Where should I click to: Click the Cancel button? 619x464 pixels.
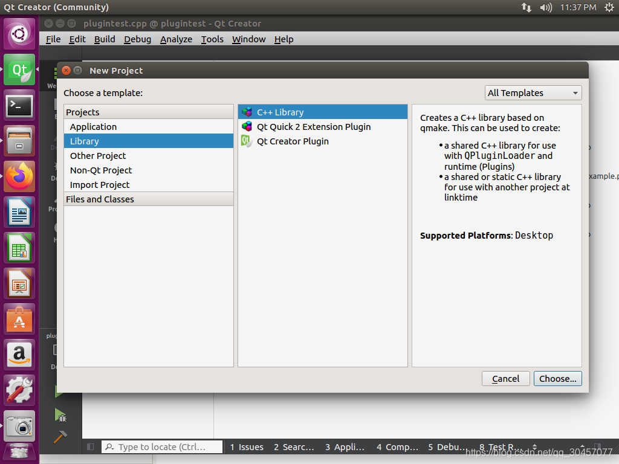coord(506,378)
